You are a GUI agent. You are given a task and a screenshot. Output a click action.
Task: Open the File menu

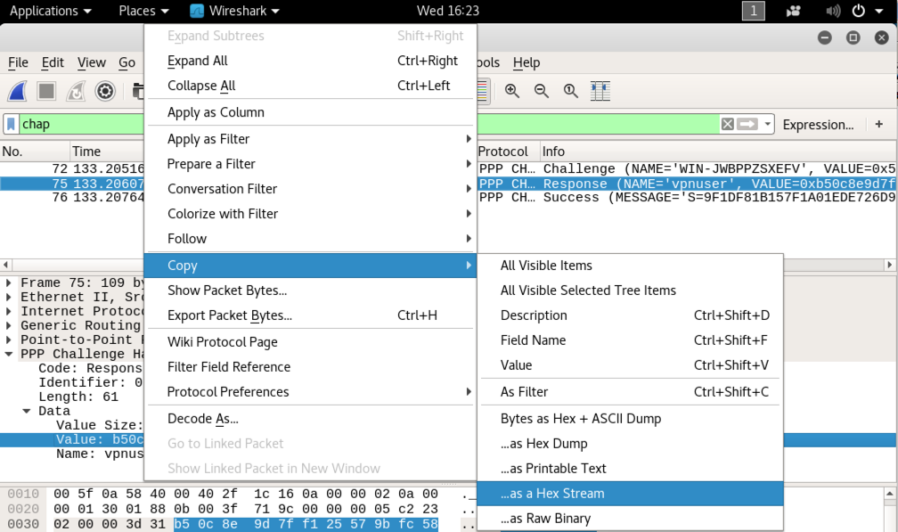pos(19,62)
